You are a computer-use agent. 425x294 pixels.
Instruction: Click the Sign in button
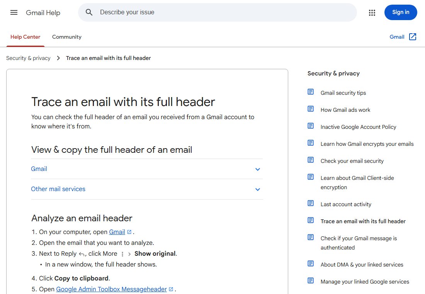click(401, 12)
